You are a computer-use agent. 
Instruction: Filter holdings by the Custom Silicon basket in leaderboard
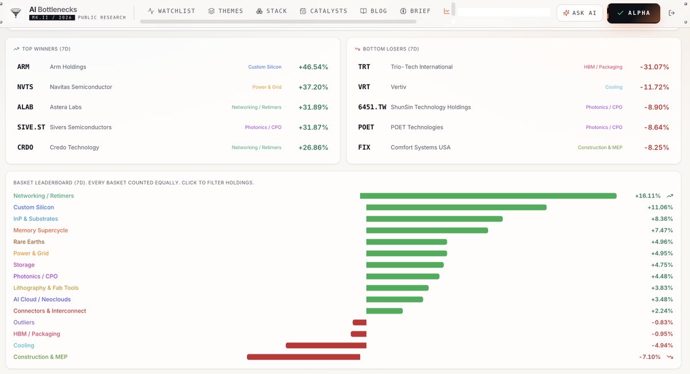(x=33, y=207)
